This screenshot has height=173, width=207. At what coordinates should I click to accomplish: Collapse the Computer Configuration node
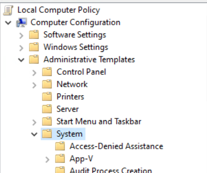8,23
